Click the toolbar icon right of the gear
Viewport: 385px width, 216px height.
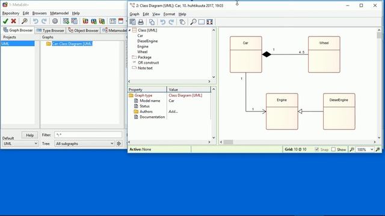click(66, 22)
